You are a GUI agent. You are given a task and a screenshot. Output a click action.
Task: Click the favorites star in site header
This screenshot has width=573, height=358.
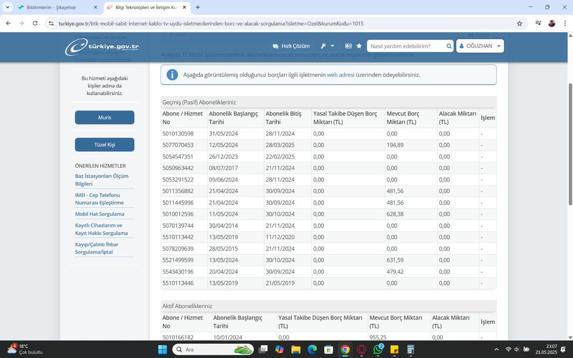click(x=359, y=46)
